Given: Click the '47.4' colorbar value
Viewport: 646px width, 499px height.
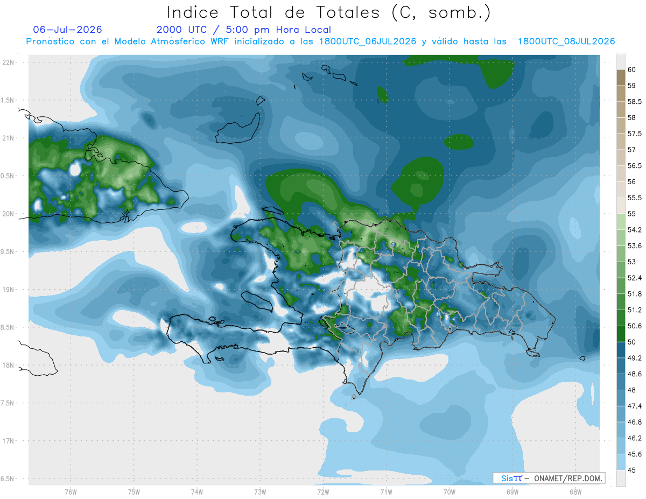Looking at the screenshot, I should pos(634,406).
